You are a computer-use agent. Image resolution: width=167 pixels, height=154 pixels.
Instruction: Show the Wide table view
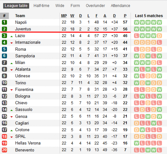60,6
